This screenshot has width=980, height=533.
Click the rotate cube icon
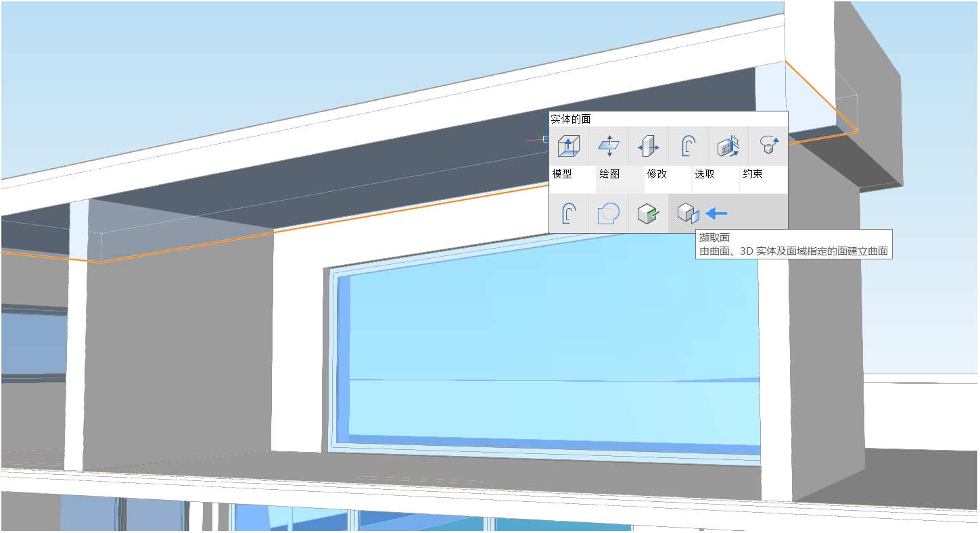tap(768, 146)
